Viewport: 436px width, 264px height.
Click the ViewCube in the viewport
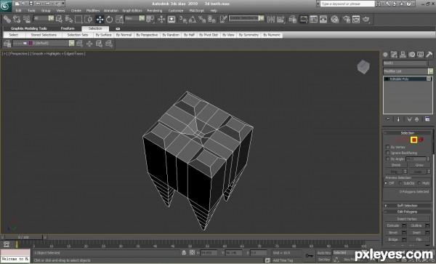tap(363, 67)
